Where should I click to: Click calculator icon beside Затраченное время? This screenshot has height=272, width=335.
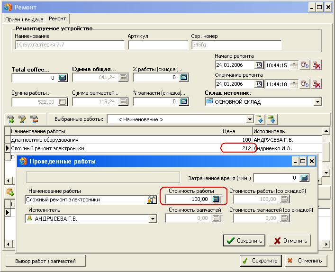coord(305,178)
